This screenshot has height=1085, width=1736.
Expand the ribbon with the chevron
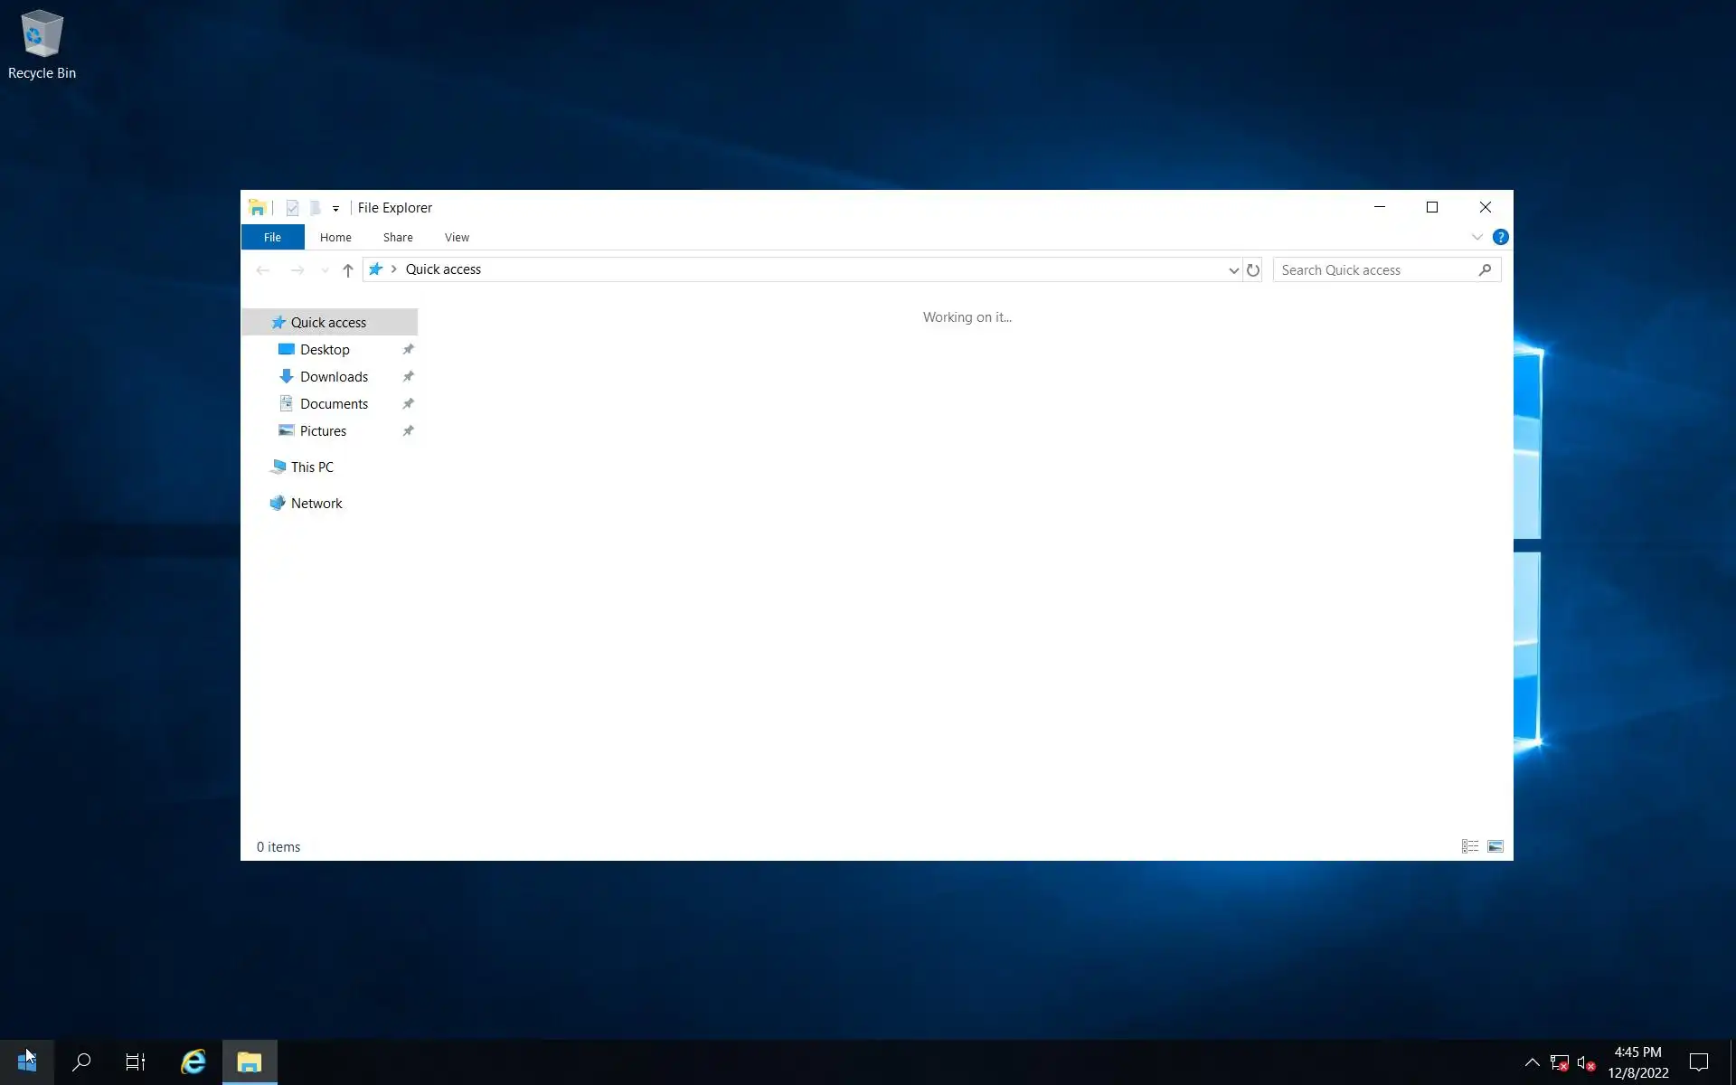tap(1477, 237)
